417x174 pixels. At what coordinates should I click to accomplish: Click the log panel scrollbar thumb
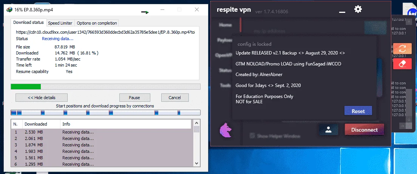[409, 103]
